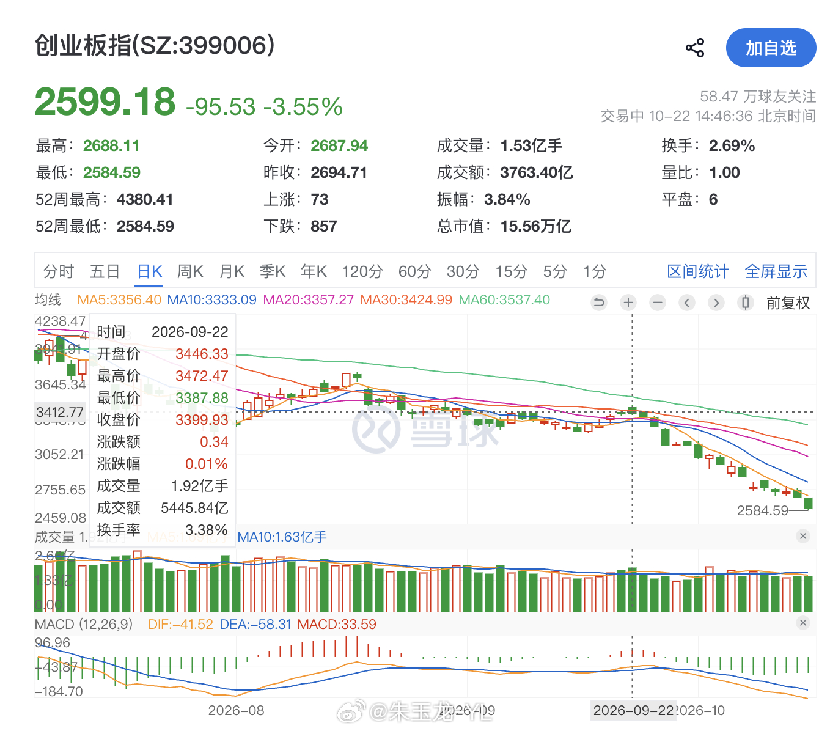Zoom in chart with plus icon
This screenshot has width=830, height=731.
pyautogui.click(x=628, y=302)
